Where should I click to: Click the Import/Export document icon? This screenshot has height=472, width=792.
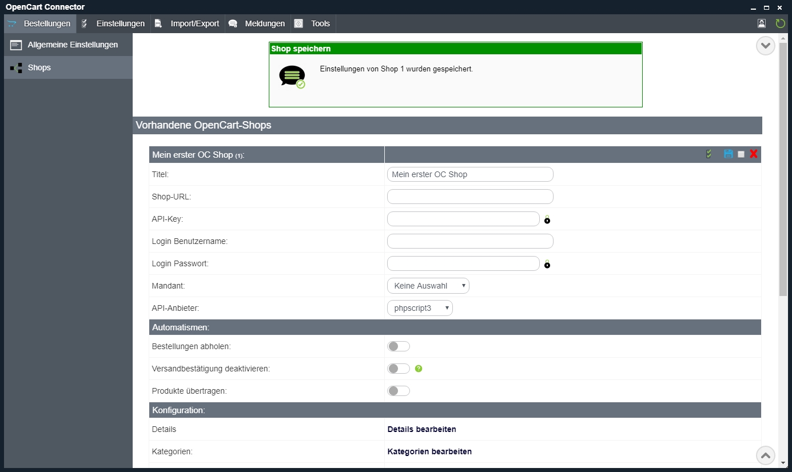(158, 23)
